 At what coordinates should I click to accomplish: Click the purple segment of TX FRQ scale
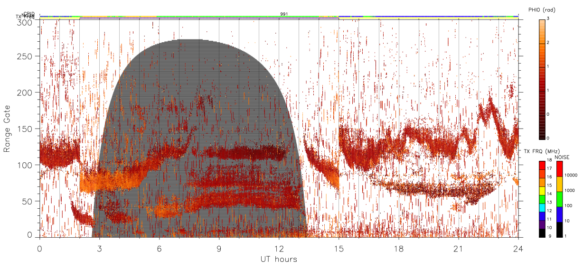pos(542,224)
